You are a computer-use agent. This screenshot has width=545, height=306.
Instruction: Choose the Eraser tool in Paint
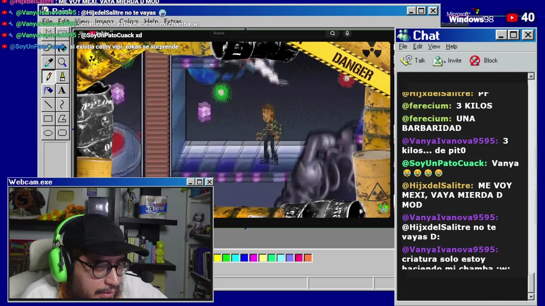[48, 48]
